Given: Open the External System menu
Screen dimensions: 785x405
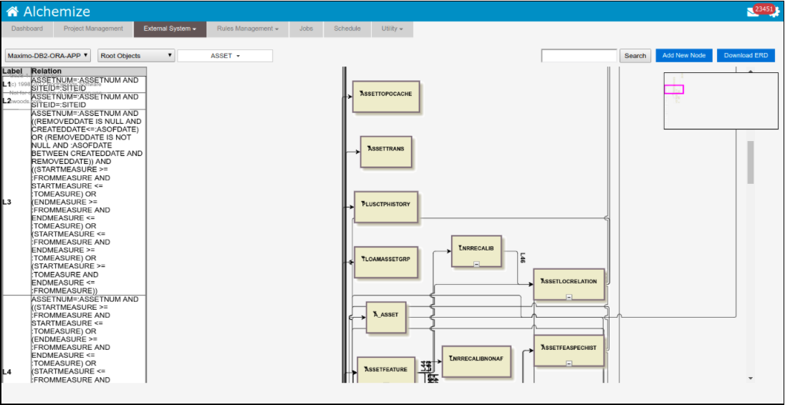Looking at the screenshot, I should pos(170,29).
